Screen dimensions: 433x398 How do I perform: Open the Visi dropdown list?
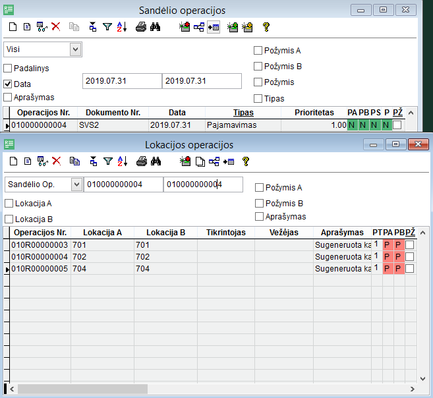coord(75,49)
